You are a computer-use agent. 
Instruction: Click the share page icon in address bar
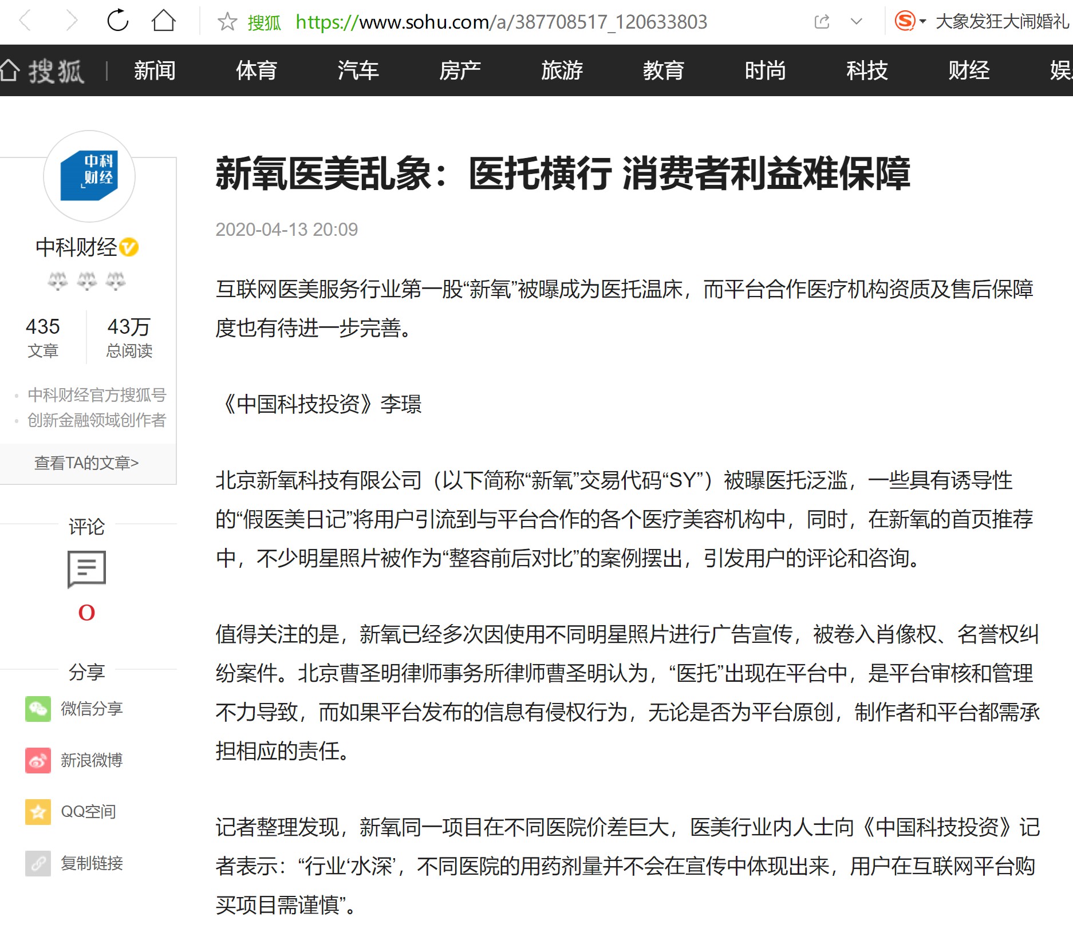[x=822, y=22]
